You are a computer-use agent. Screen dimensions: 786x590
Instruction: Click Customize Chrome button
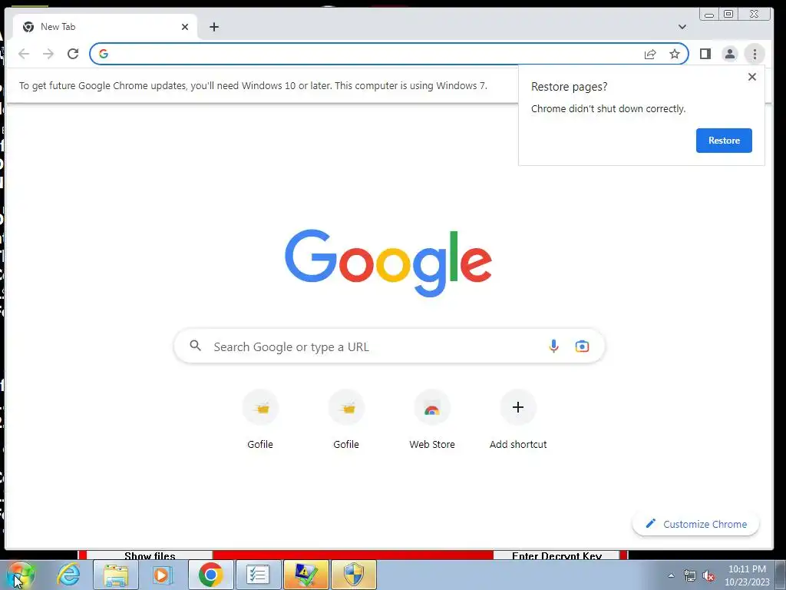(695, 524)
